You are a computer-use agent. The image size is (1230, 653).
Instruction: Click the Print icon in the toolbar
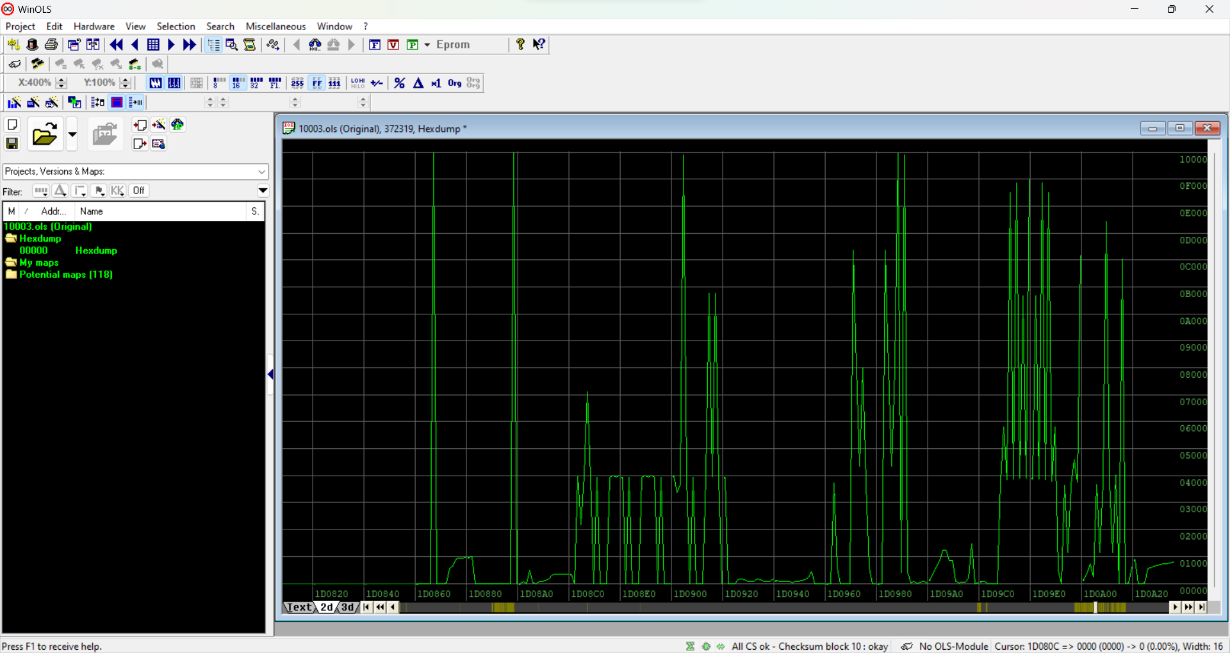(51, 45)
